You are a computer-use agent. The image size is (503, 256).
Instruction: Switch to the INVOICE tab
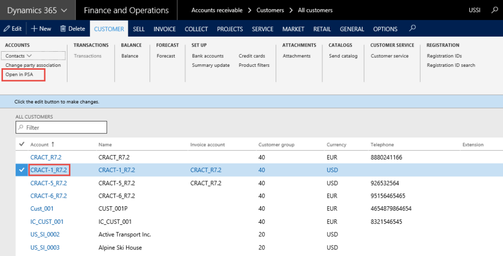pyautogui.click(x=164, y=29)
